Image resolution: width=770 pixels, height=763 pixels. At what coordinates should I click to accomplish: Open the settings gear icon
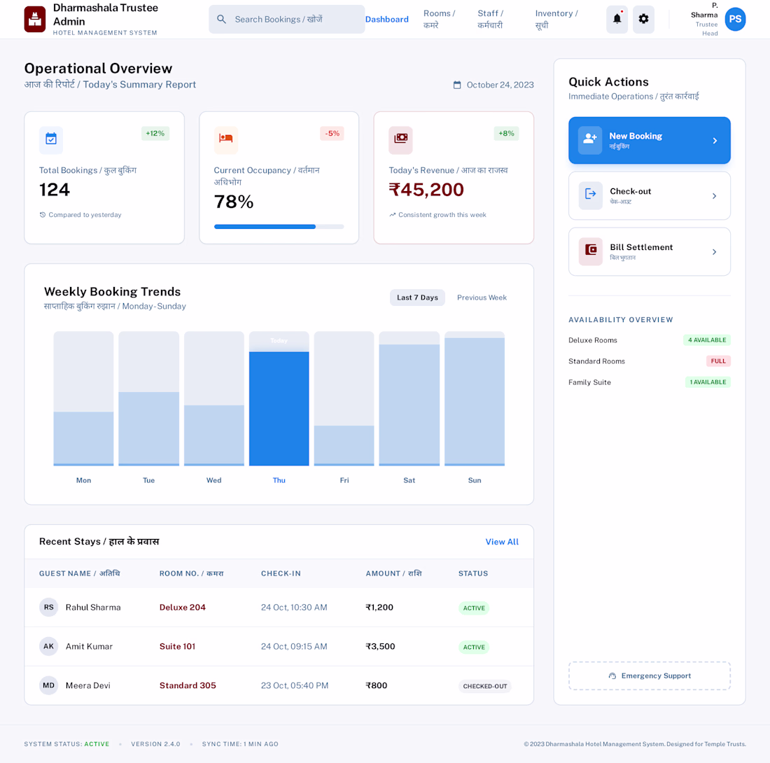(x=643, y=19)
